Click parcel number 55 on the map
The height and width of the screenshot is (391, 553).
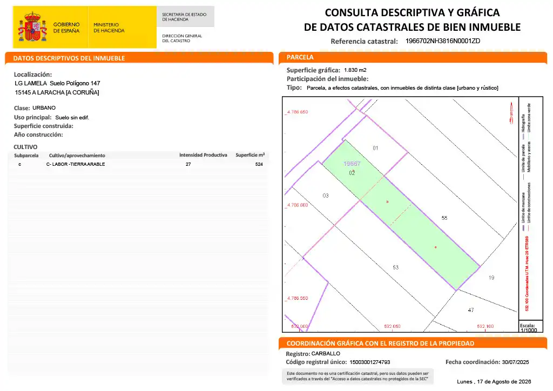pyautogui.click(x=444, y=218)
